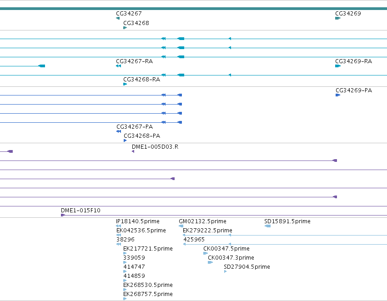Click the CG34267 gene label
Screen dimensions: 387x301
pos(129,14)
